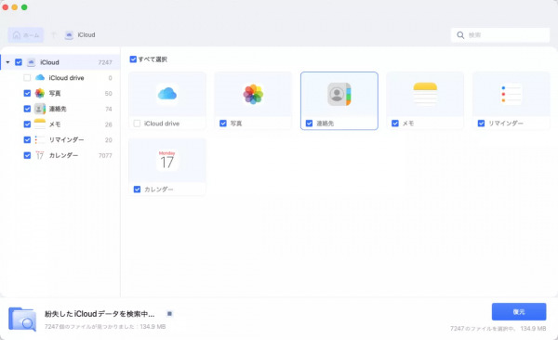Open the Contacts address book tile
558x340 pixels.
point(339,94)
